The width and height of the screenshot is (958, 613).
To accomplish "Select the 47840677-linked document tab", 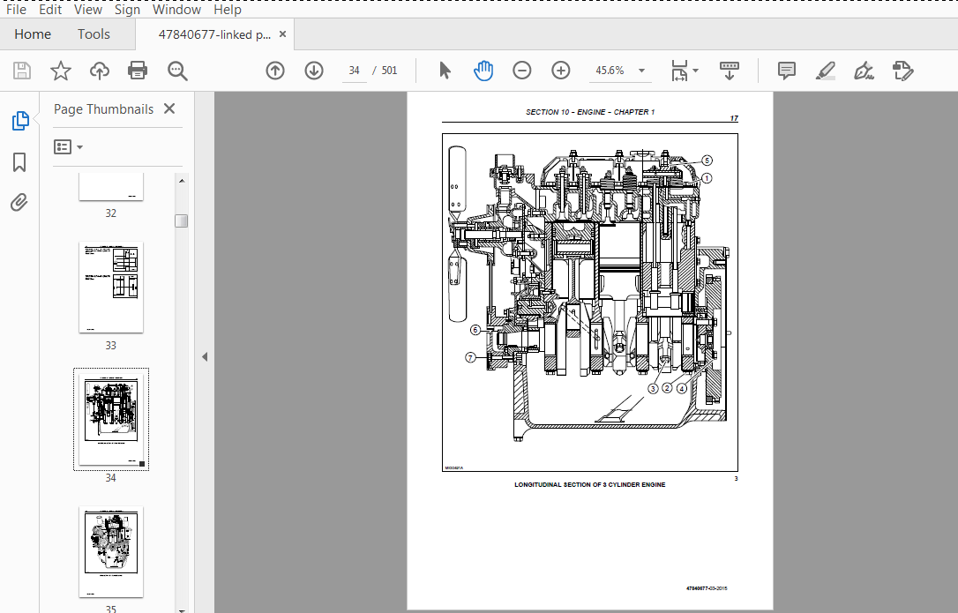I will tap(214, 34).
